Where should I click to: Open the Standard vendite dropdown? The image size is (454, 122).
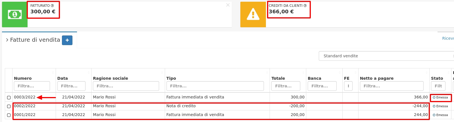(386, 56)
